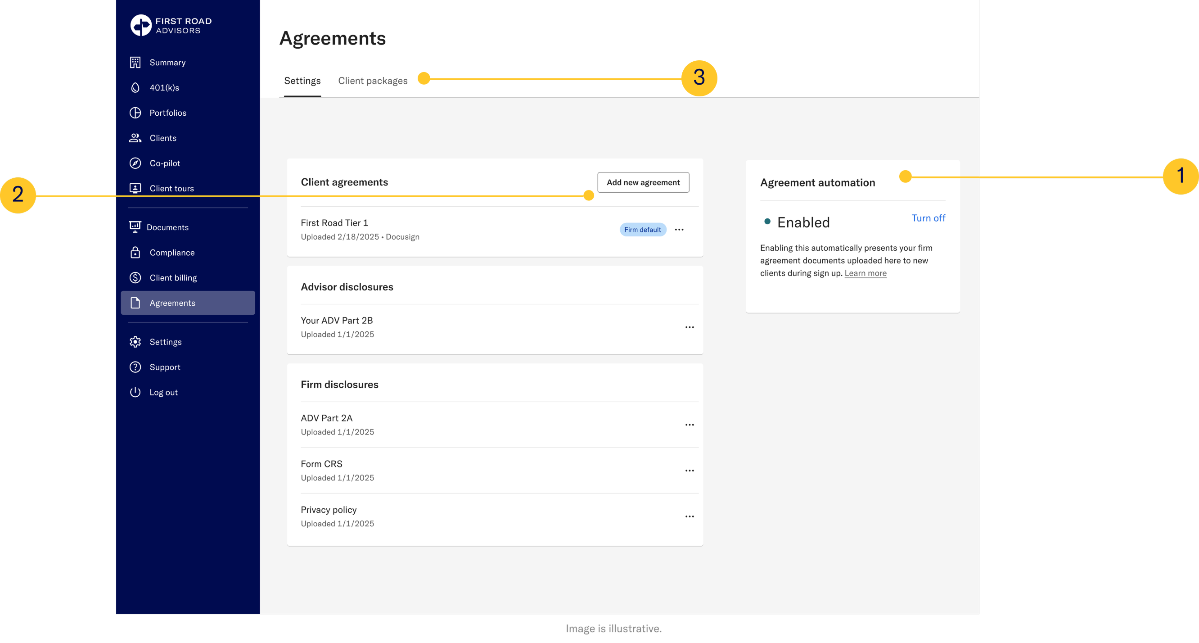Image resolution: width=1199 pixels, height=643 pixels.
Task: Click the Portfolios pie chart icon
Action: click(x=135, y=113)
